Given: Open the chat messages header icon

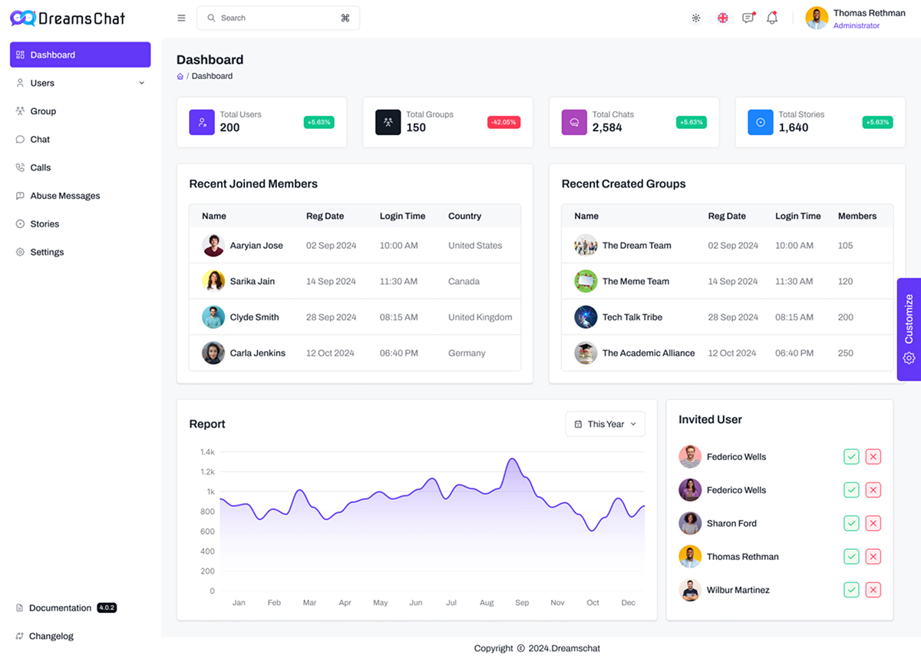Looking at the screenshot, I should 748,18.
